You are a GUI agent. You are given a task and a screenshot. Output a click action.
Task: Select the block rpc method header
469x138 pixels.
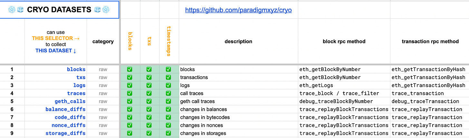344,41
